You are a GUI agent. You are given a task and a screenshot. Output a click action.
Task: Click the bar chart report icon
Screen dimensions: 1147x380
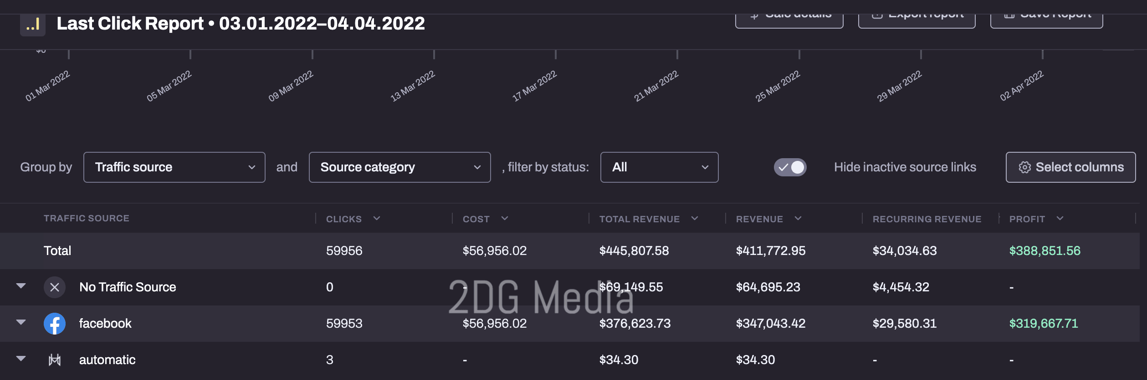tap(33, 24)
